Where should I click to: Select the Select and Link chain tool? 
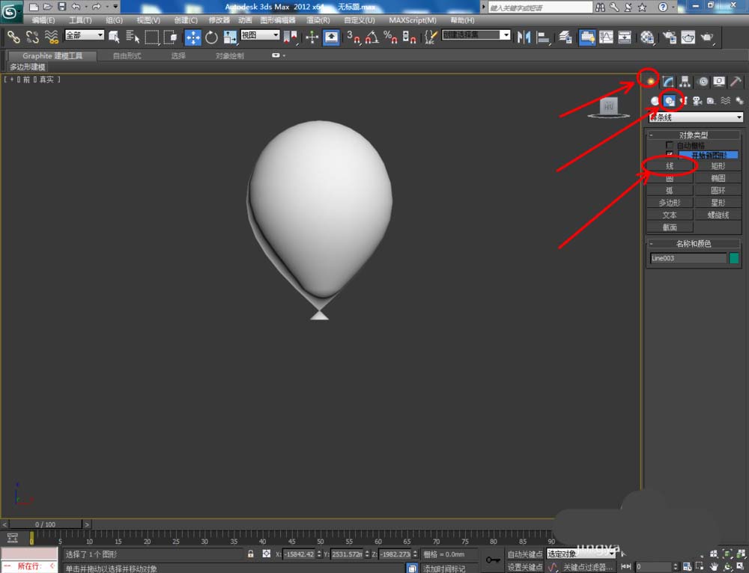pos(13,37)
